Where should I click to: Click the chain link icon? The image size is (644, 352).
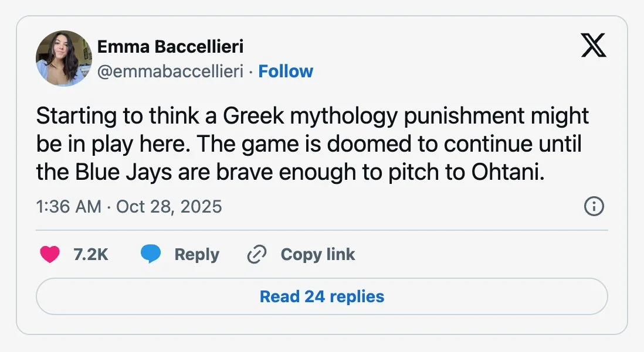(x=257, y=254)
